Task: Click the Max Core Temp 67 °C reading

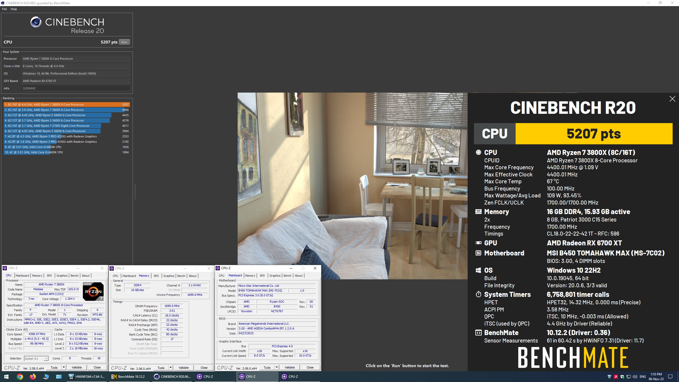Action: [x=553, y=181]
